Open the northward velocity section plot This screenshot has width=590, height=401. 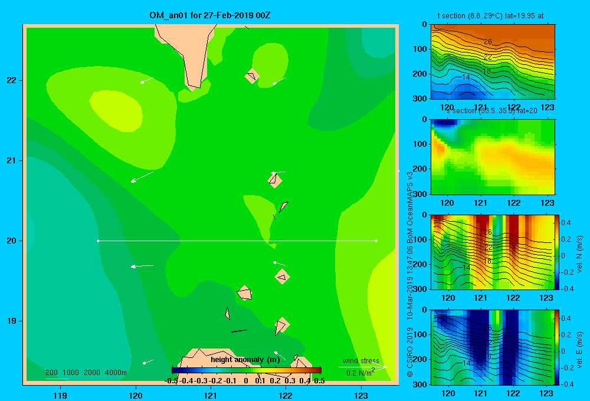[493, 252]
